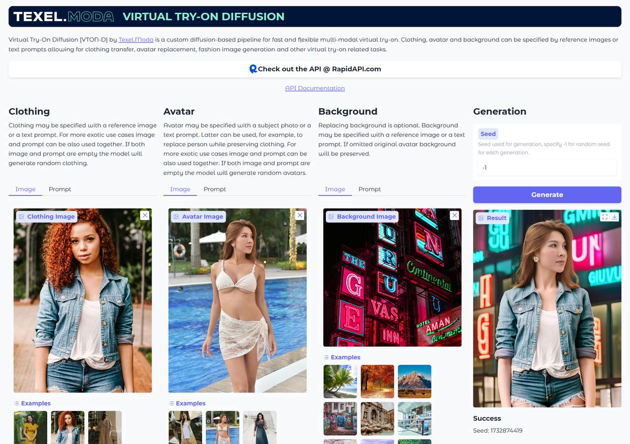Viewport: 630px width, 444px height.
Task: Select the Prompt tab under Avatar
Action: click(x=215, y=189)
